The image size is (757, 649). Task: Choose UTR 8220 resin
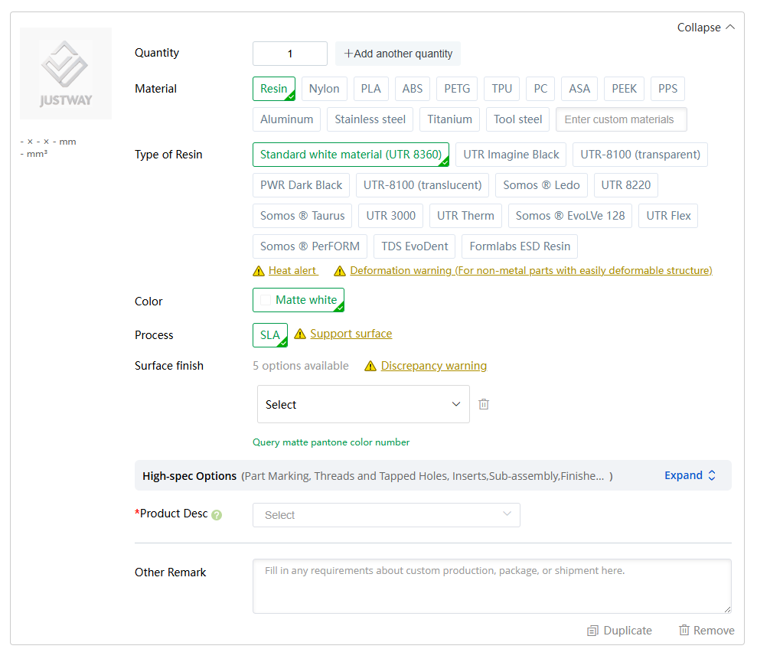point(625,185)
